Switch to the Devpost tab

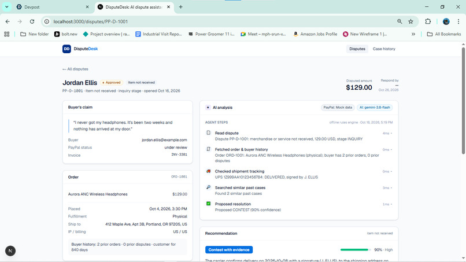click(x=52, y=7)
